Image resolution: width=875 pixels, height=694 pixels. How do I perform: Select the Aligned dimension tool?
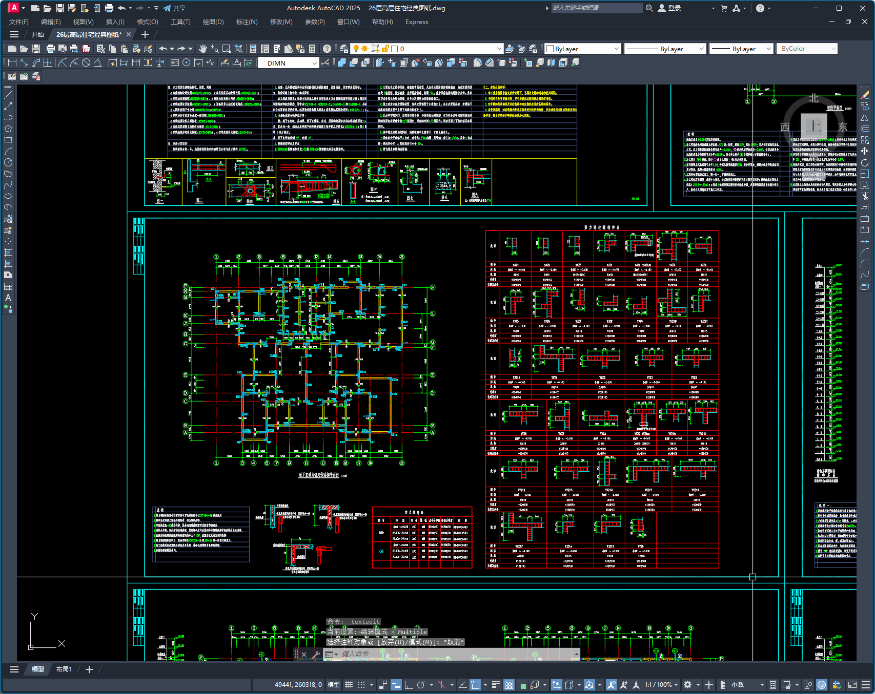24,62
